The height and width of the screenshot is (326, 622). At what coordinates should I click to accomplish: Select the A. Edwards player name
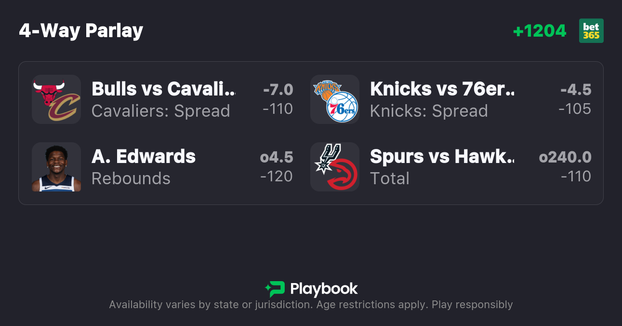144,157
